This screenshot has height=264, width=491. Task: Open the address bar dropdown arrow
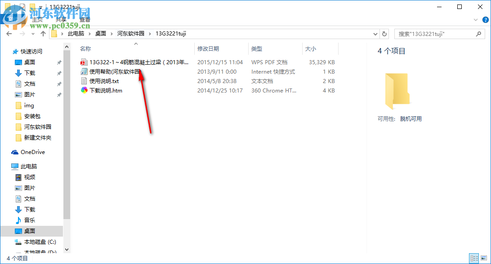point(375,33)
